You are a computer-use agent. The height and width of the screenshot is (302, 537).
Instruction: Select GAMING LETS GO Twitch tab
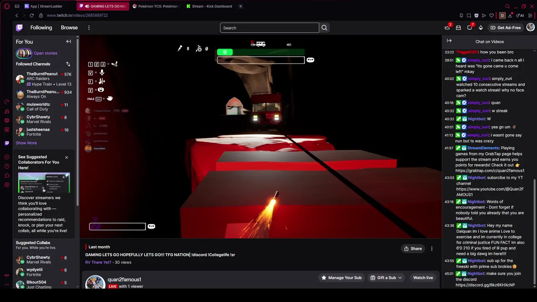click(103, 6)
